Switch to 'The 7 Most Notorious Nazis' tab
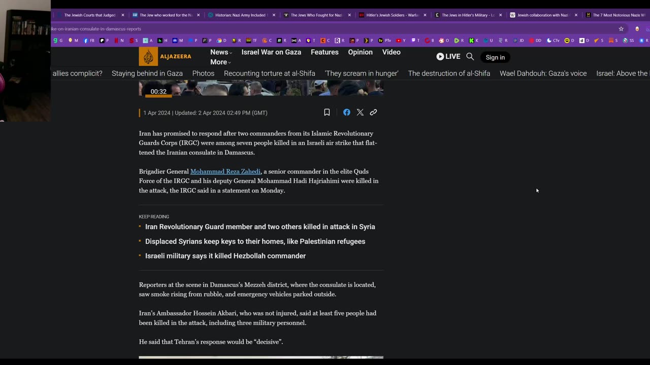This screenshot has width=650, height=365. [x=616, y=15]
